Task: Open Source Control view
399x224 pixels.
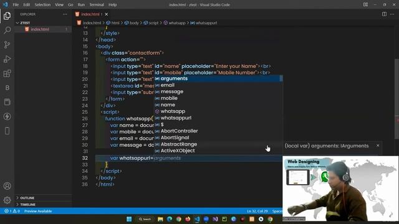Action: [x=7, y=45]
